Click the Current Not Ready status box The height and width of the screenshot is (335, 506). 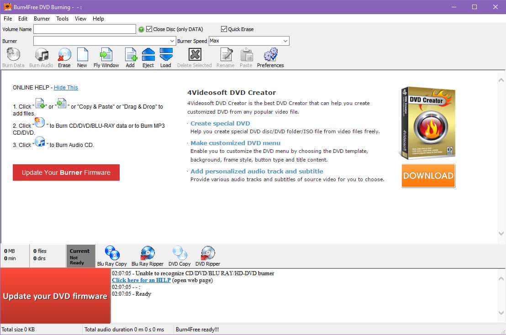click(80, 256)
